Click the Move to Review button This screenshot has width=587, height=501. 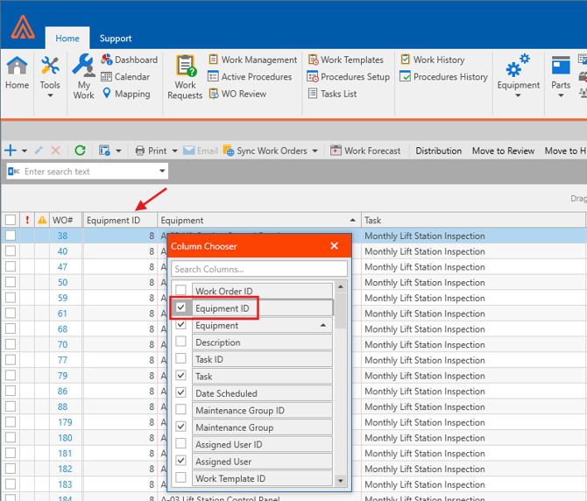(503, 151)
